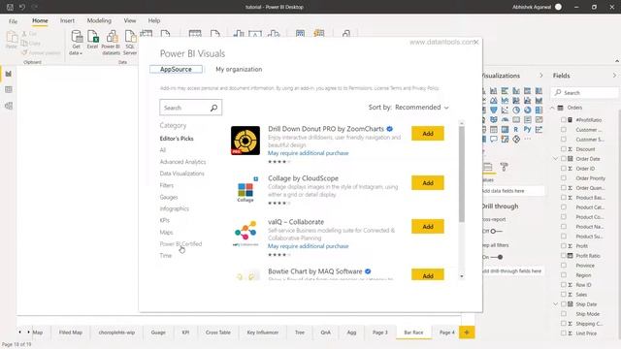This screenshot has height=349, width=621.
Task: Expand the Ship Date hierarchy
Action: point(556,304)
